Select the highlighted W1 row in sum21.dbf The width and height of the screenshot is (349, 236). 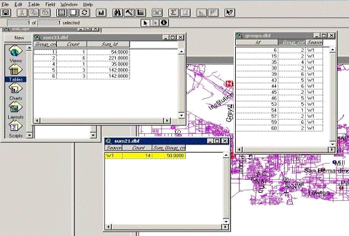[145, 155]
